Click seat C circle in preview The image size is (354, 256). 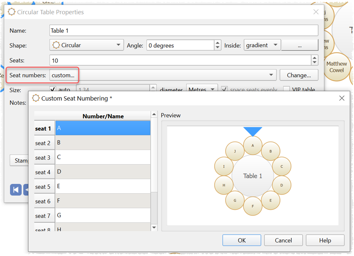(x=282, y=167)
